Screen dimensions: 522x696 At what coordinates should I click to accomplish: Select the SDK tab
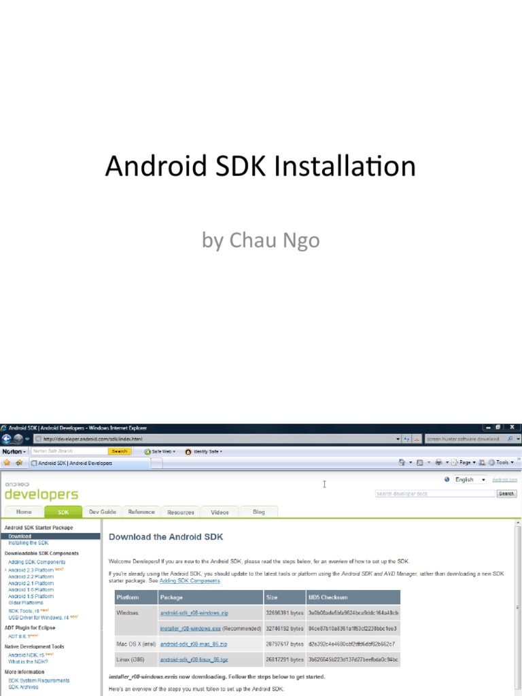tap(63, 512)
